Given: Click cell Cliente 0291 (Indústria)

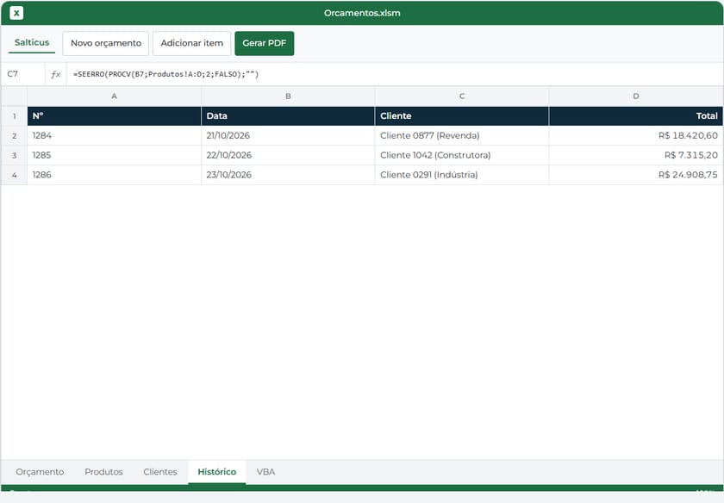Looking at the screenshot, I should point(462,175).
